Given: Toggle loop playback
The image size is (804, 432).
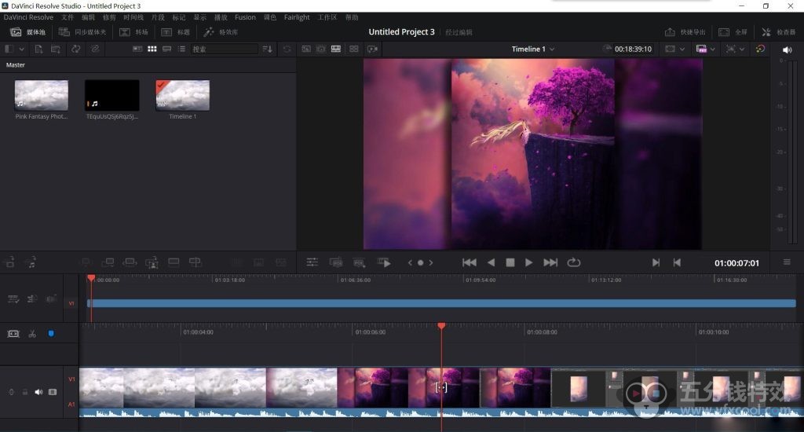Looking at the screenshot, I should click(x=574, y=262).
